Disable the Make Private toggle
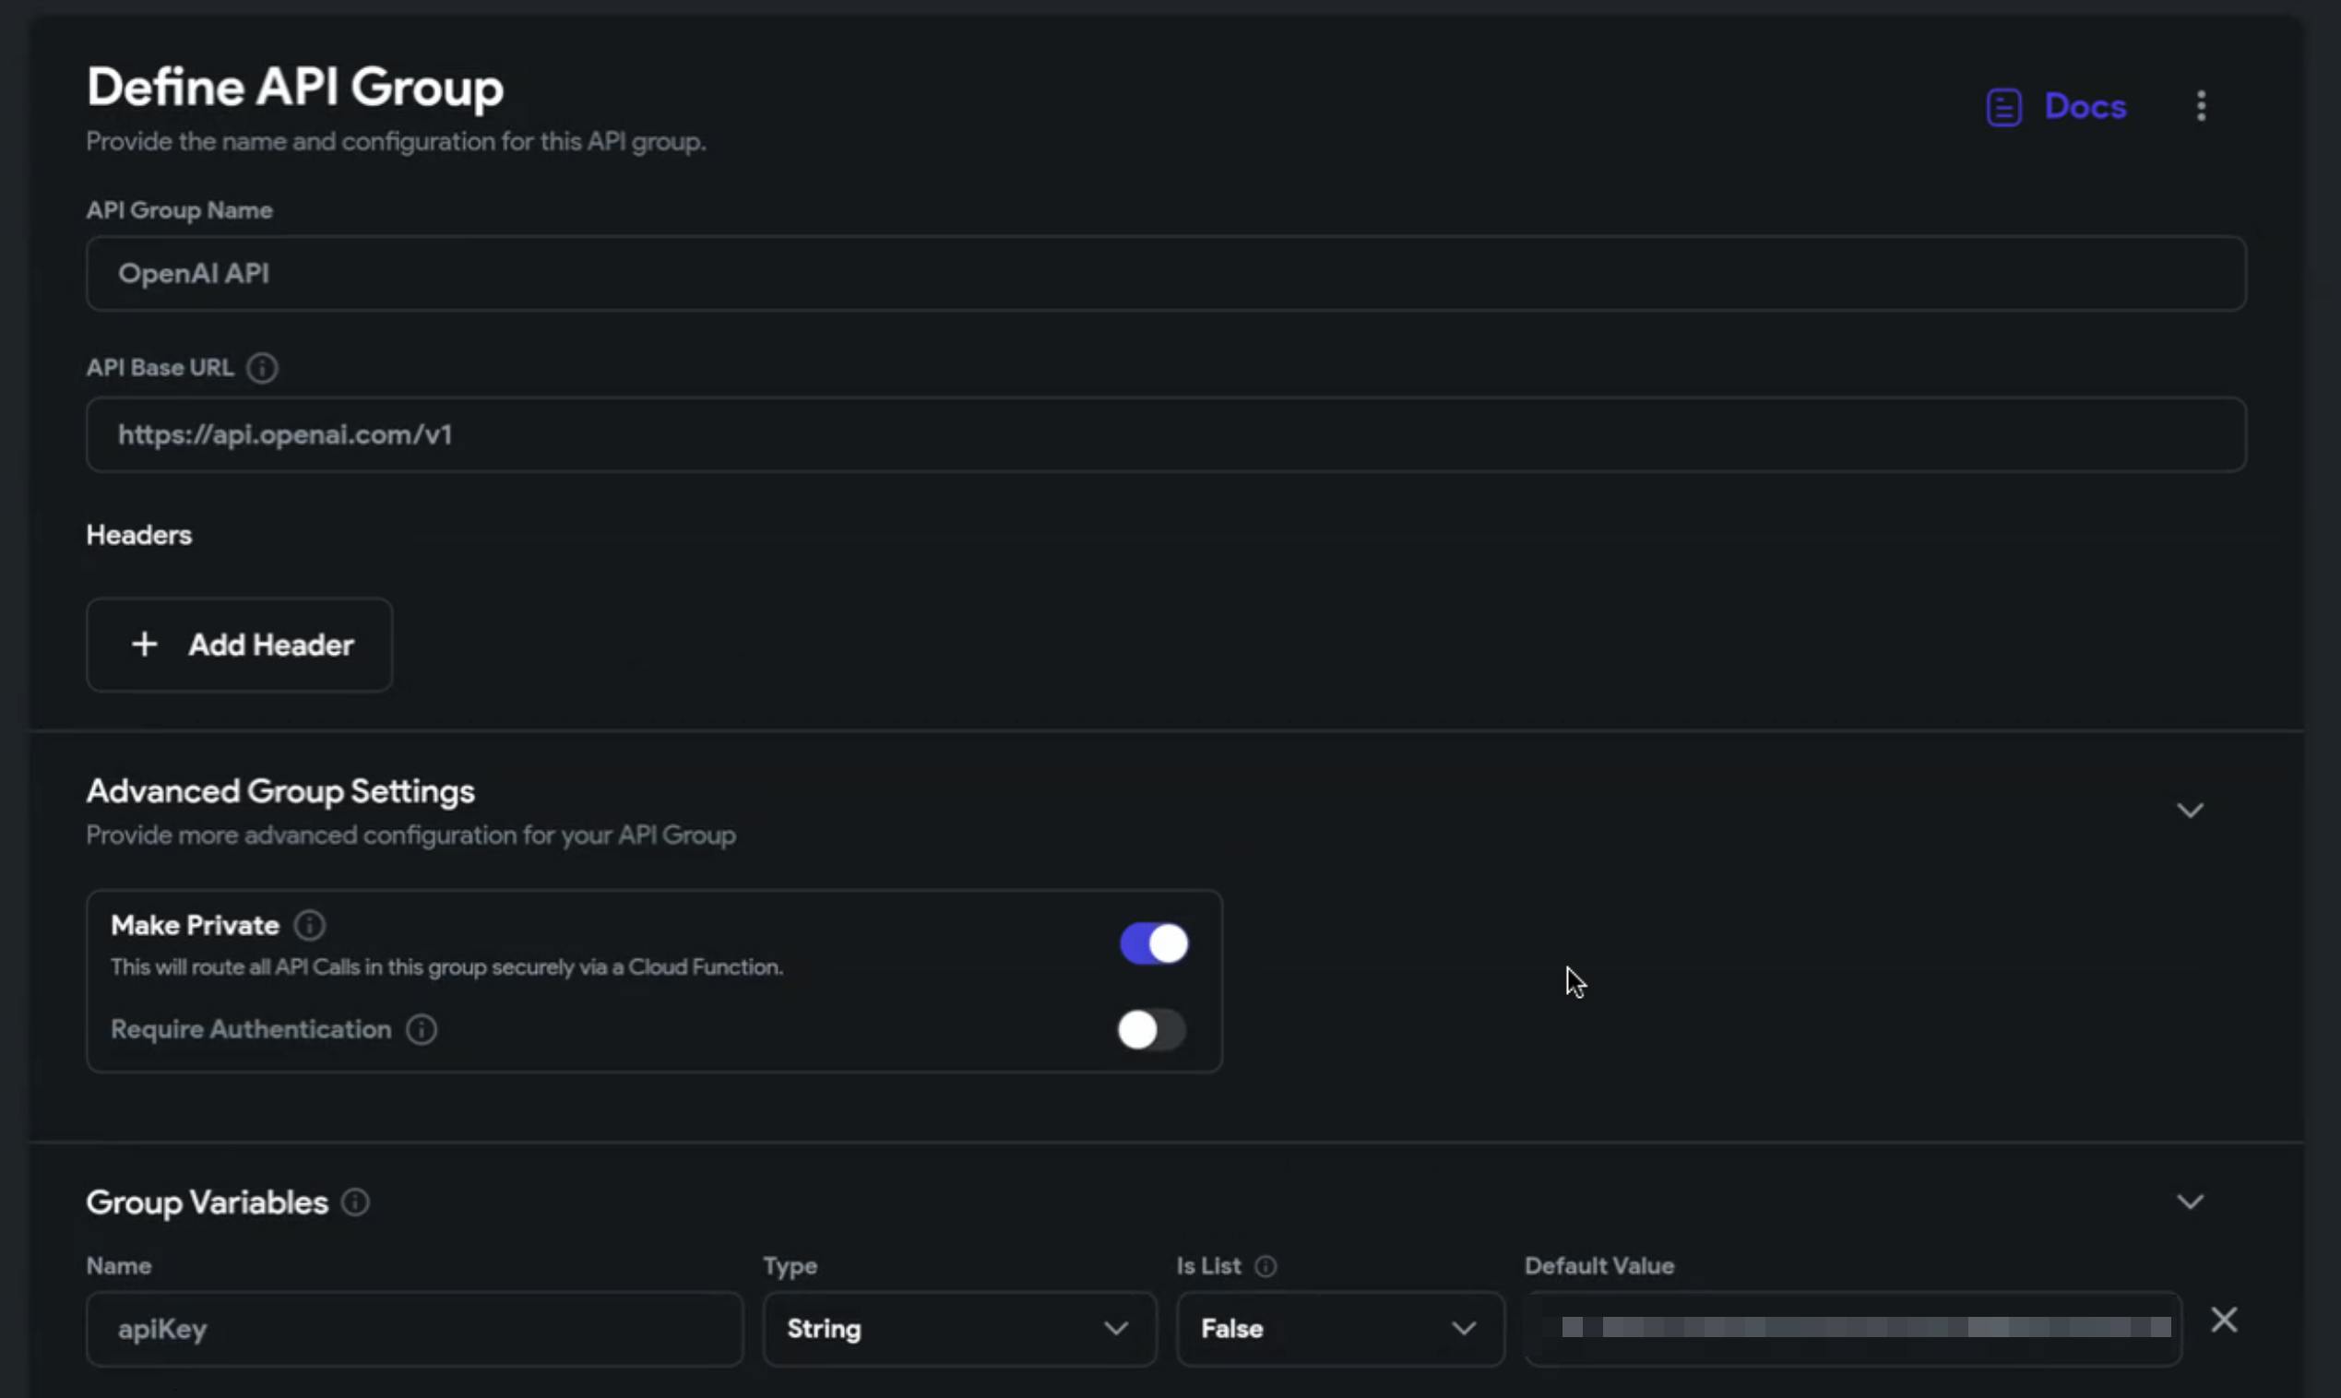This screenshot has width=2341, height=1398. (x=1153, y=943)
